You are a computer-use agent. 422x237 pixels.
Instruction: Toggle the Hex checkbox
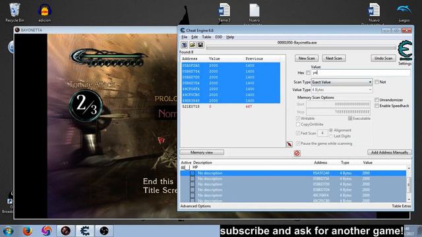308,73
